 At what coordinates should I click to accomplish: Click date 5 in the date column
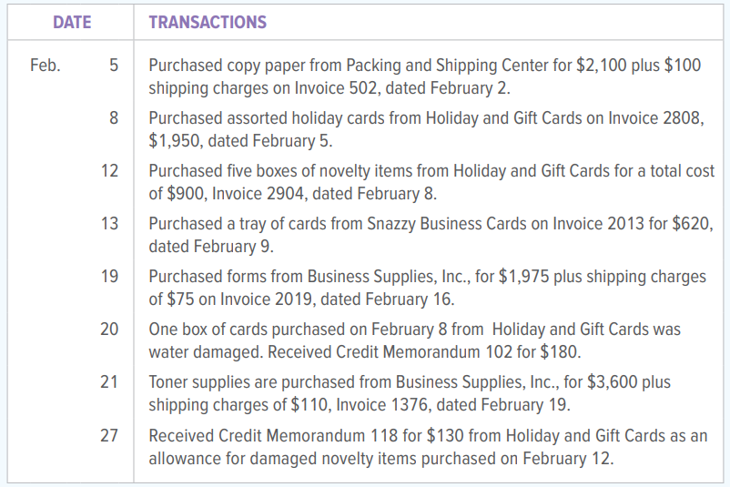click(x=114, y=65)
